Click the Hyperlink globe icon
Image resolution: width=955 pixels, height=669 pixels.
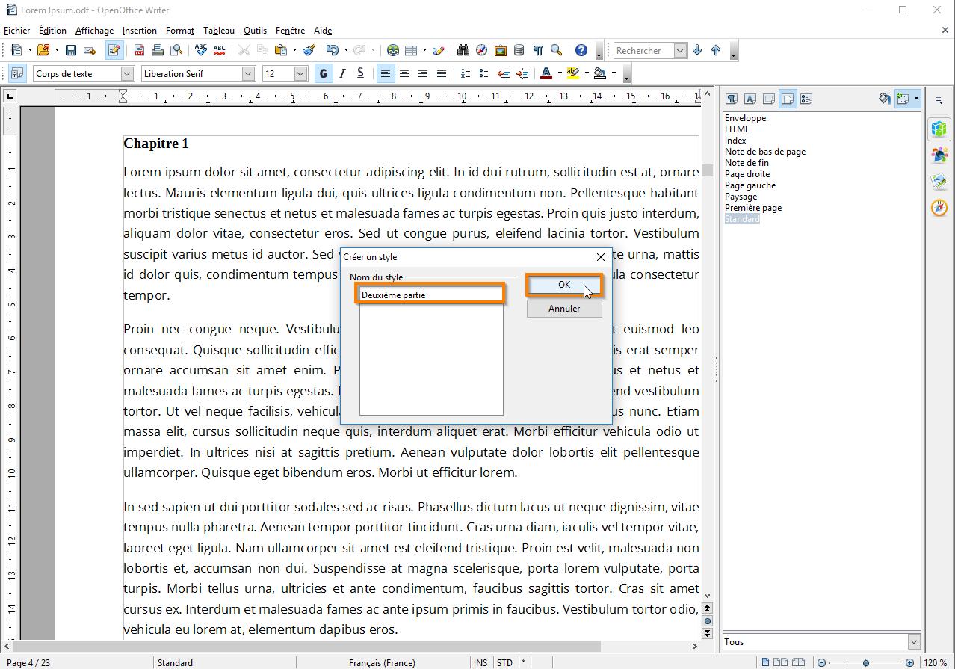393,50
